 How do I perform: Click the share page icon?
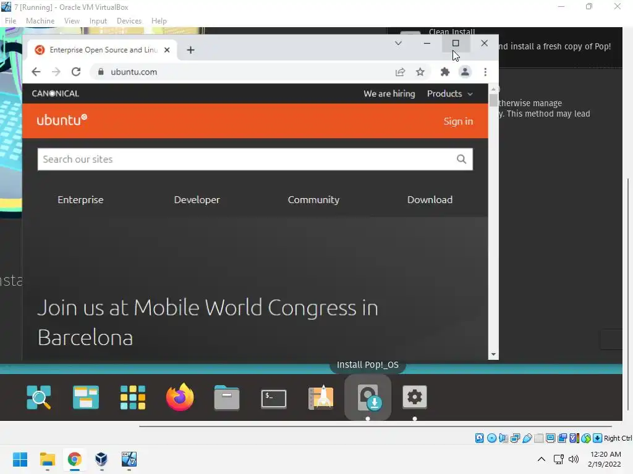click(400, 72)
